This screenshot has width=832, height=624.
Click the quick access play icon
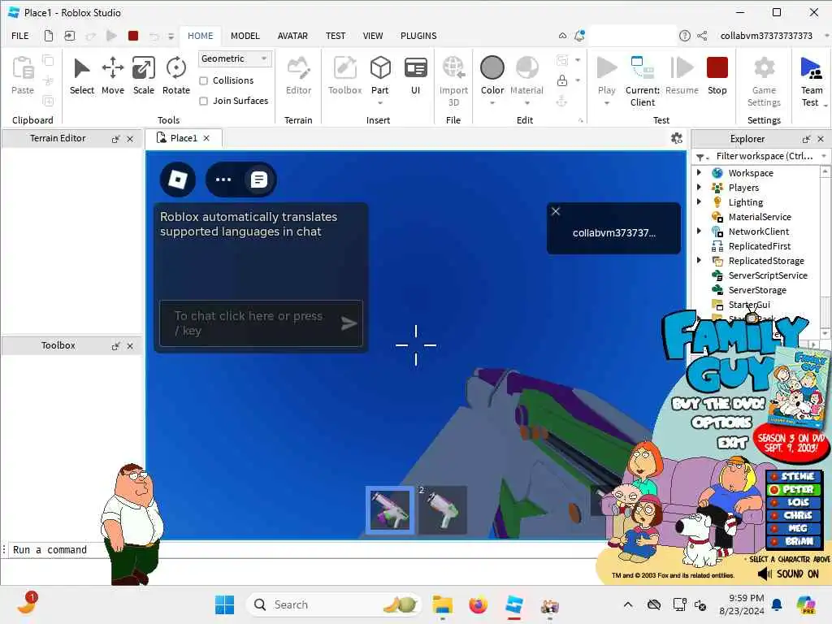[x=111, y=36]
